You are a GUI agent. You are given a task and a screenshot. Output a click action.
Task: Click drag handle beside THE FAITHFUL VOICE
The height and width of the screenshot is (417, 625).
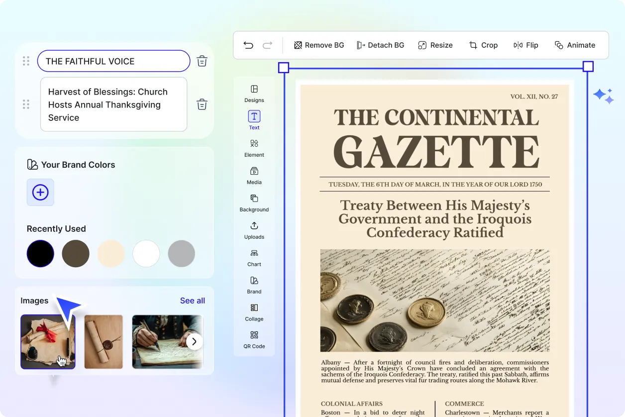click(x=26, y=61)
